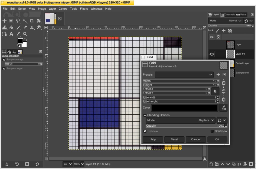Screen dimensions: 256x169
Task: Enable the Split view option
Action: pos(212,131)
